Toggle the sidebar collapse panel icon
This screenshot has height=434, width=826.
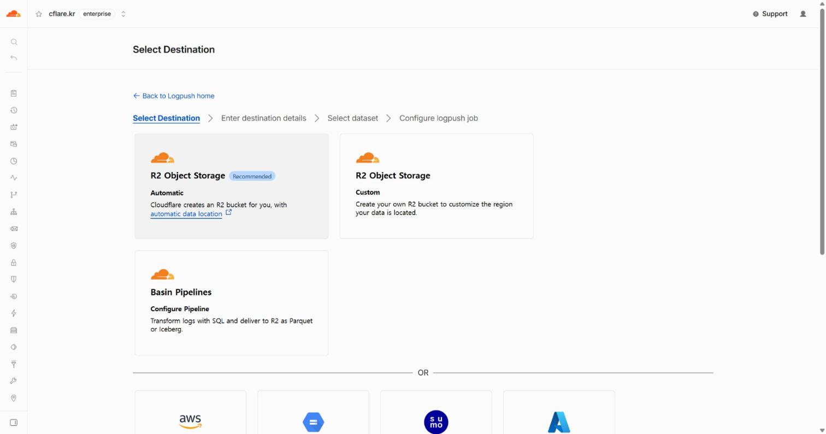point(14,423)
